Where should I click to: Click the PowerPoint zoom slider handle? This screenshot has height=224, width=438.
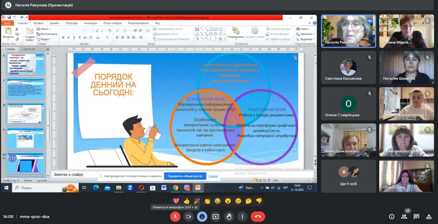(x=290, y=180)
